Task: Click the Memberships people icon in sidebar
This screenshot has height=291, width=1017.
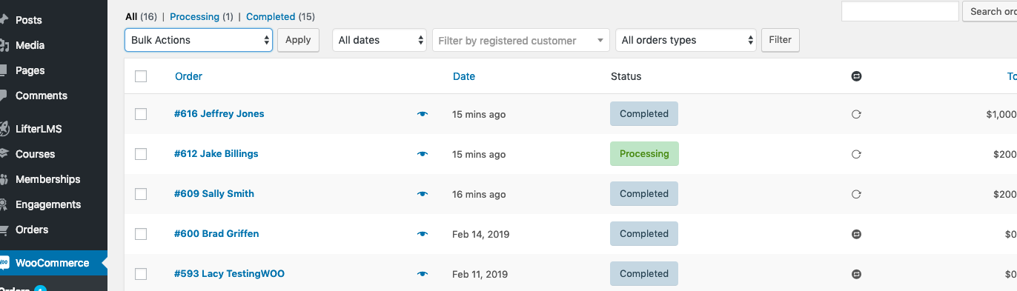Action: pos(4,179)
